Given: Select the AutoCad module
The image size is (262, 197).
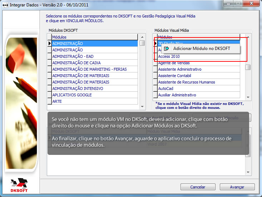Looking at the screenshot, I should (x=199, y=89).
